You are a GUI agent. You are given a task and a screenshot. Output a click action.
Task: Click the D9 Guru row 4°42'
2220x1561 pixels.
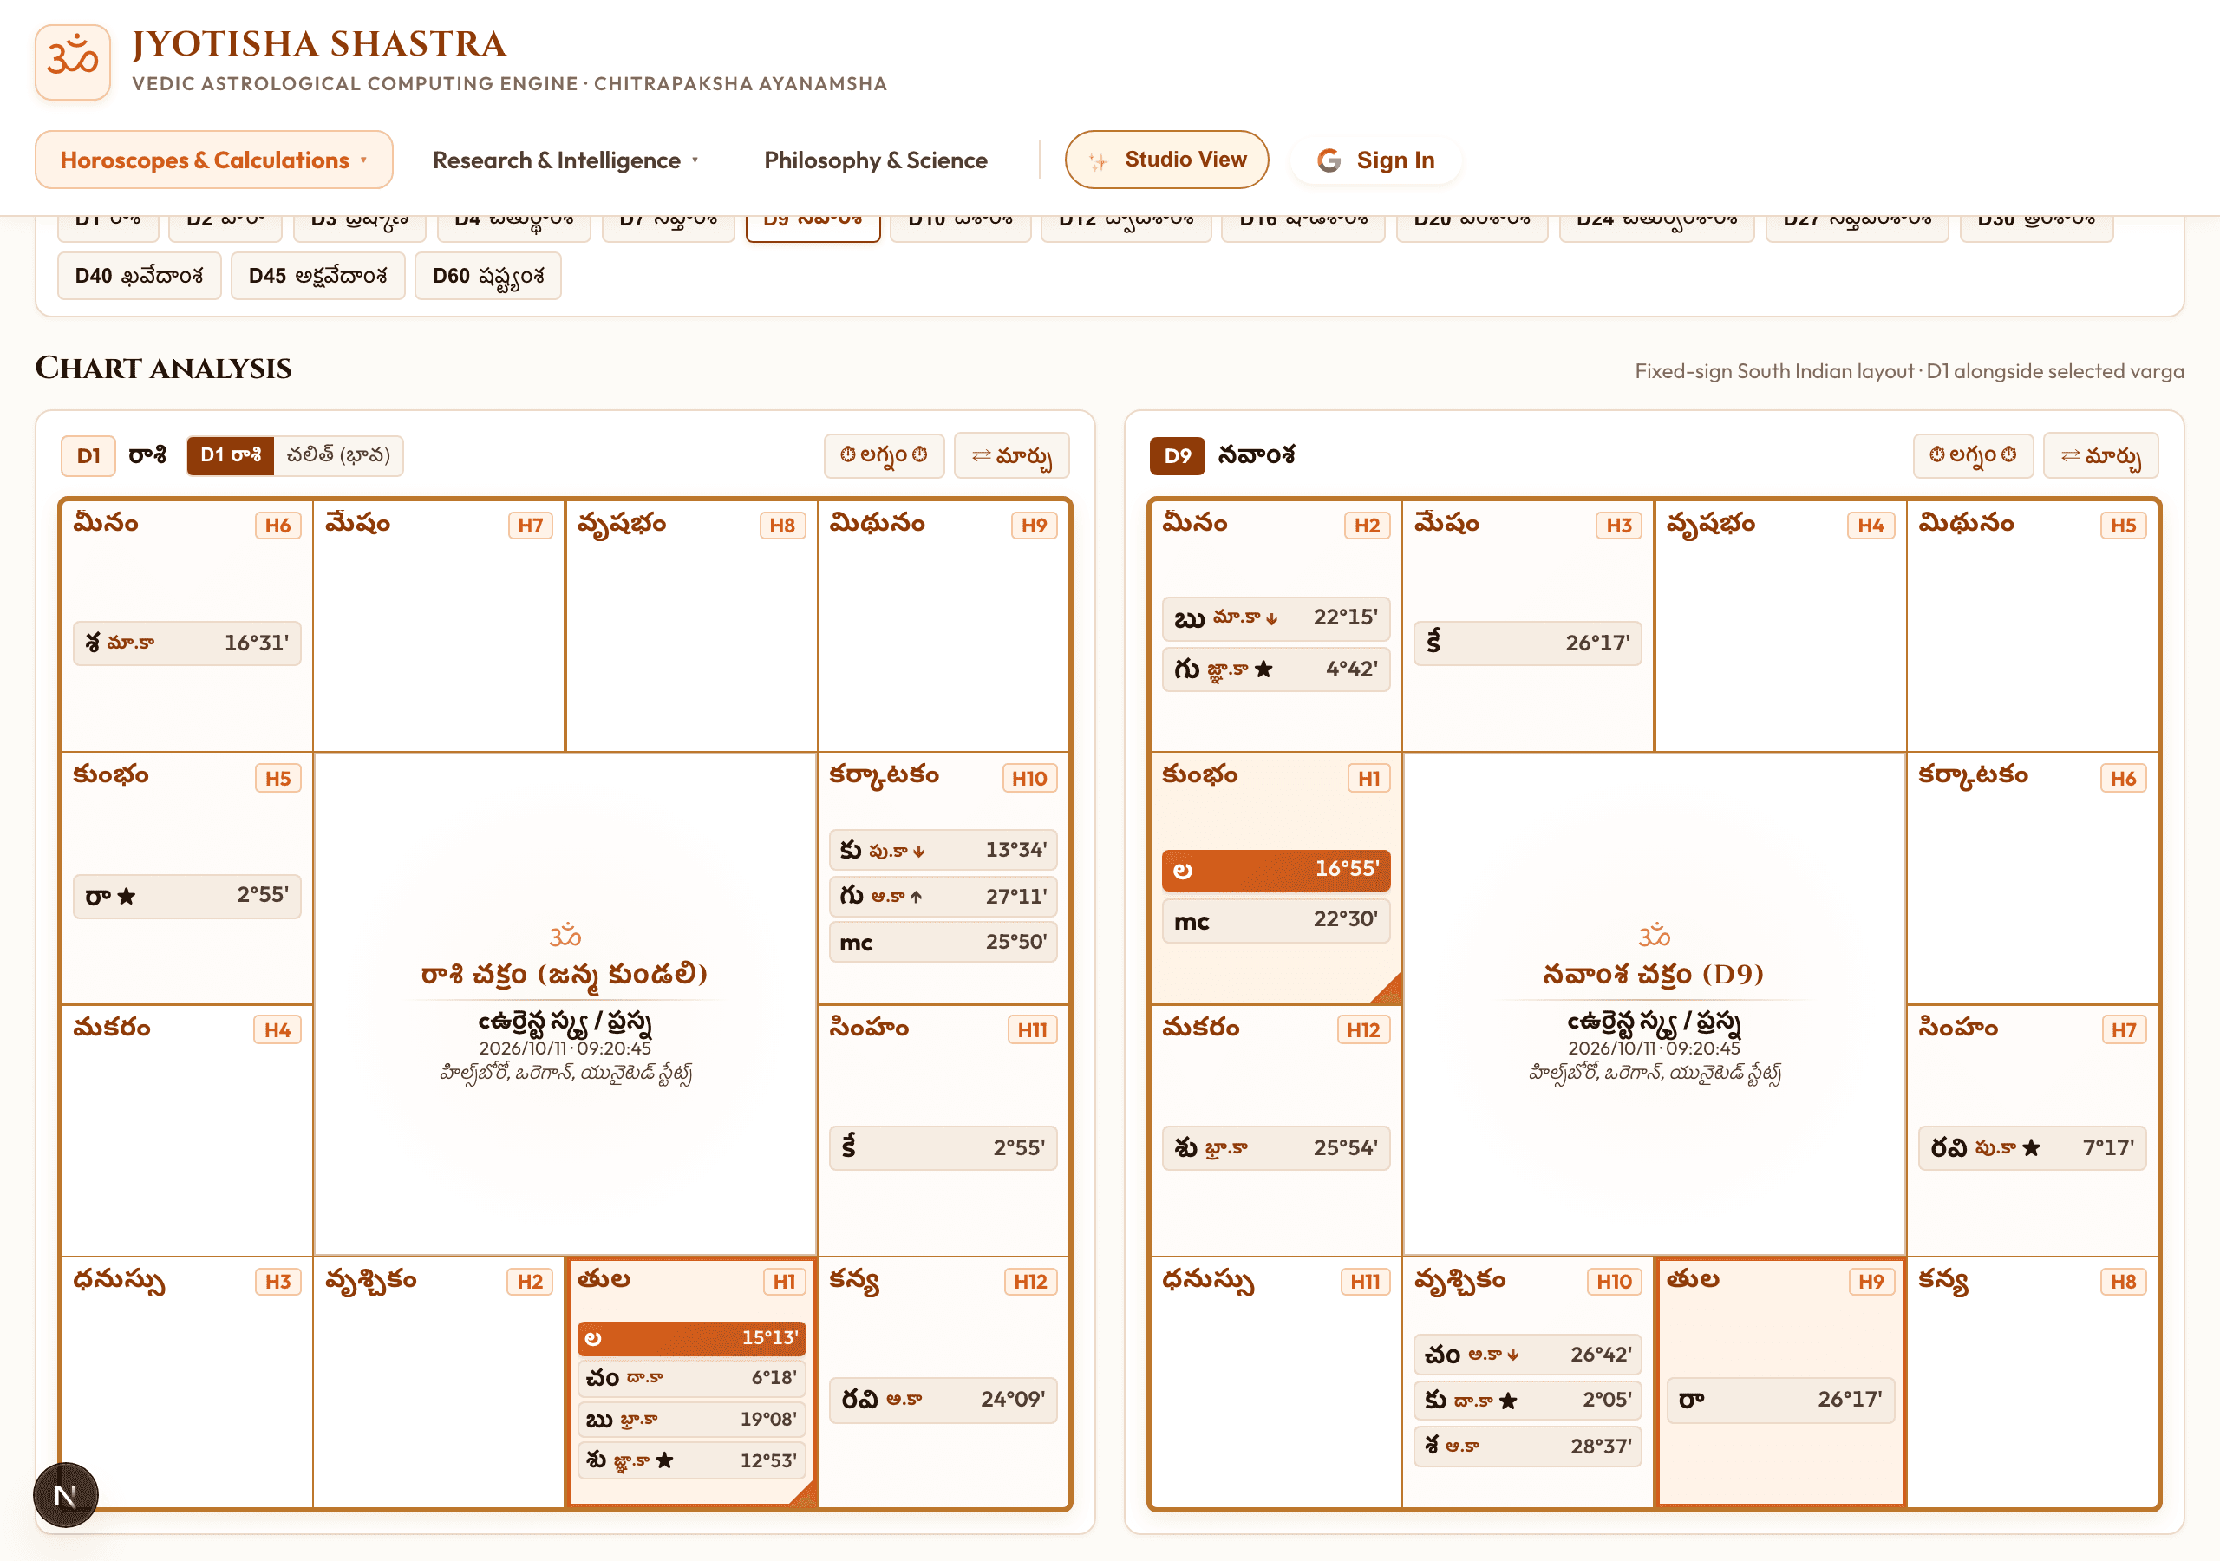click(x=1276, y=669)
